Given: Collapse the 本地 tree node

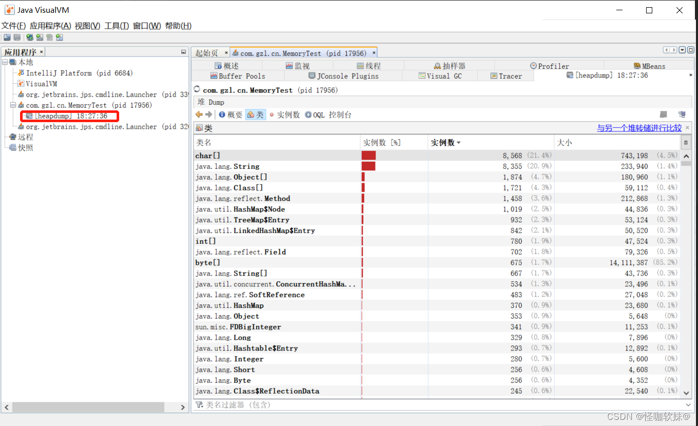Looking at the screenshot, I should pos(5,62).
